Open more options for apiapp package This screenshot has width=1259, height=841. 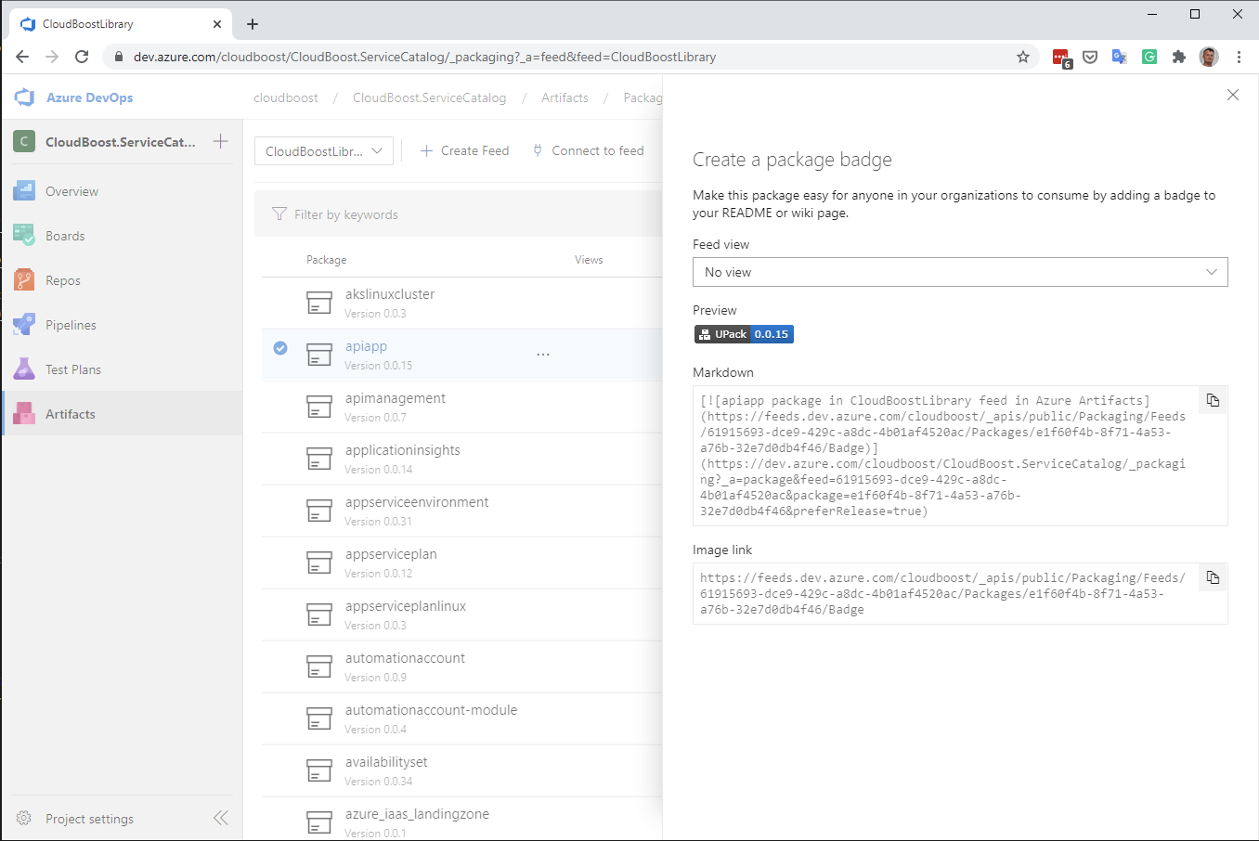click(x=543, y=355)
